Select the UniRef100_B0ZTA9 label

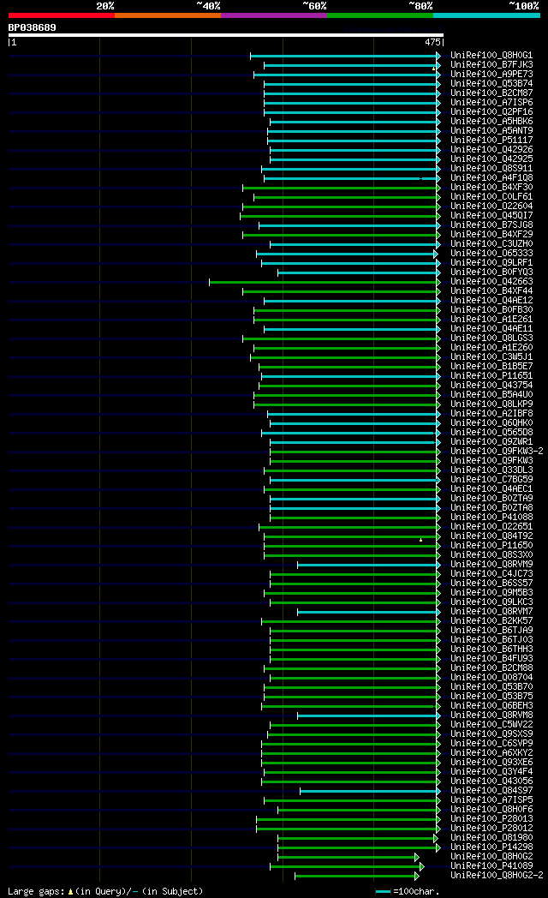pos(491,499)
